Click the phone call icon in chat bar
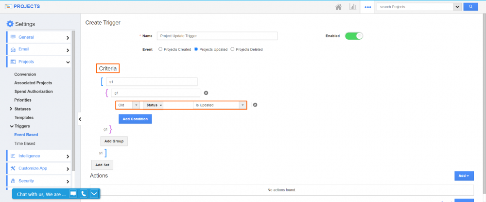The width and height of the screenshot is (486, 202). 84,194
